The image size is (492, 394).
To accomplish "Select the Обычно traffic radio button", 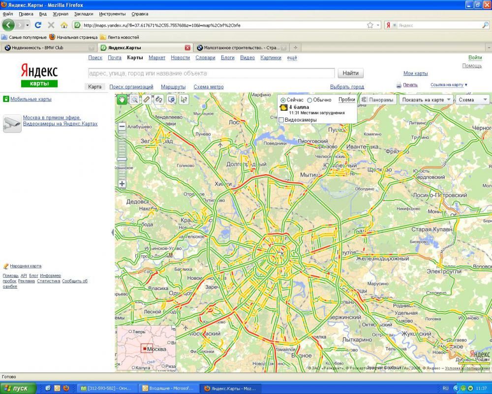I will pyautogui.click(x=309, y=100).
